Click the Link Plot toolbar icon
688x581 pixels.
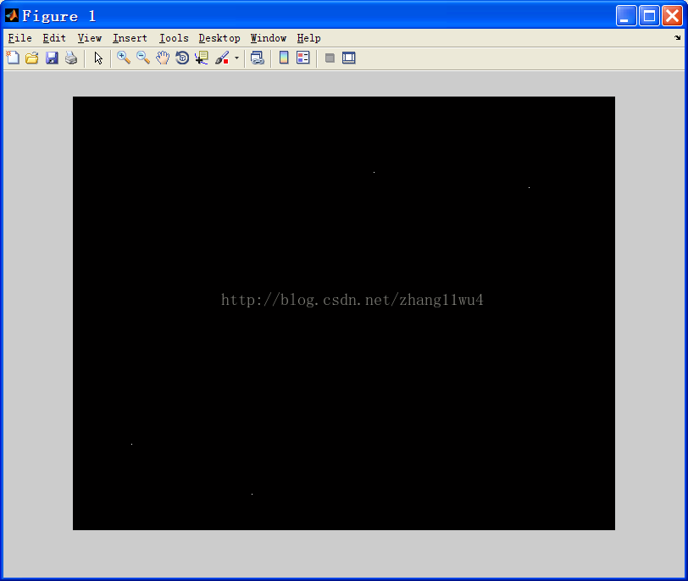[257, 58]
